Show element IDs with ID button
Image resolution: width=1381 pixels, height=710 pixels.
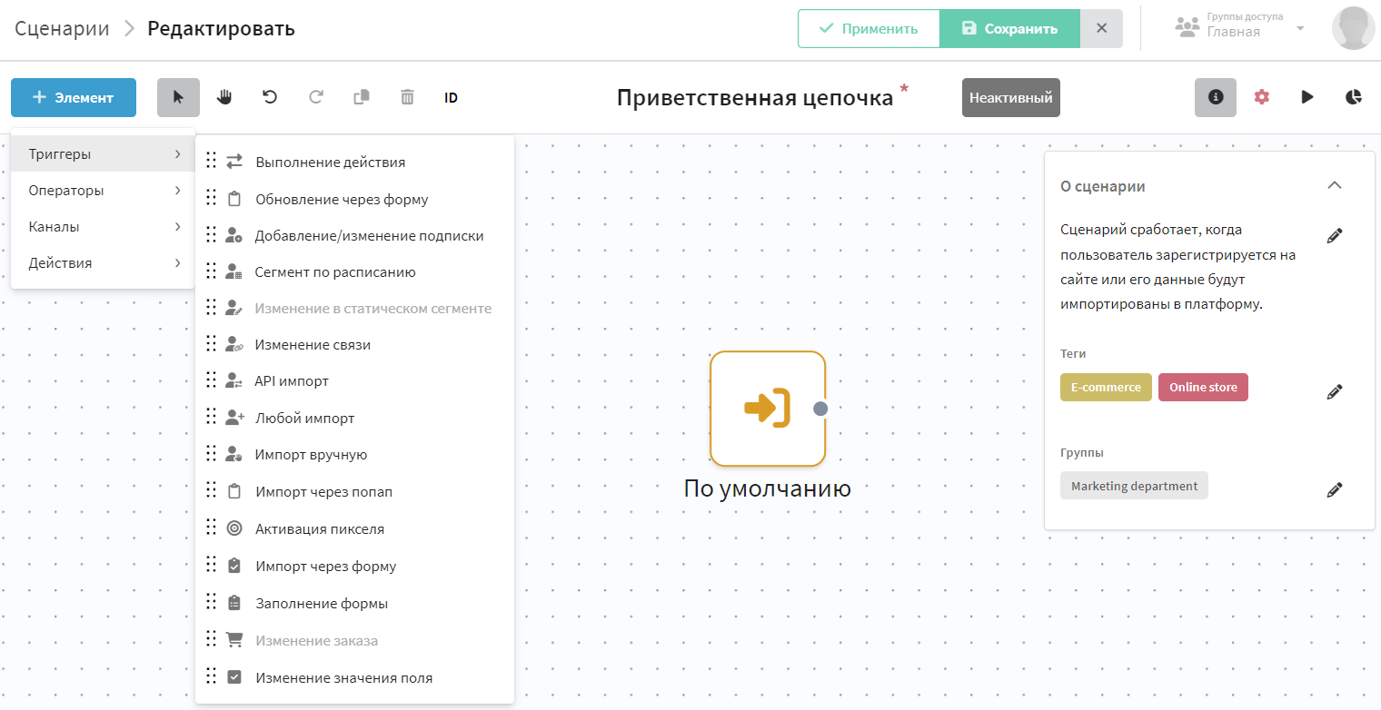[451, 97]
